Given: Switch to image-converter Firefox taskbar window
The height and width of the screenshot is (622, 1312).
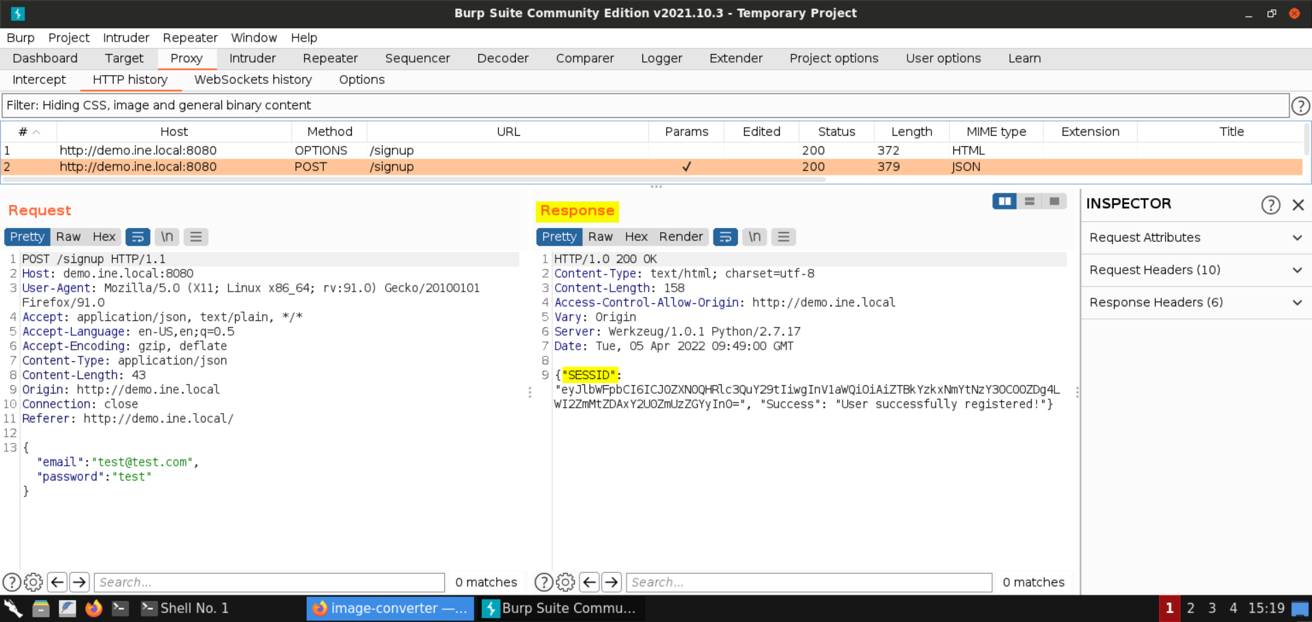Looking at the screenshot, I should coord(389,608).
